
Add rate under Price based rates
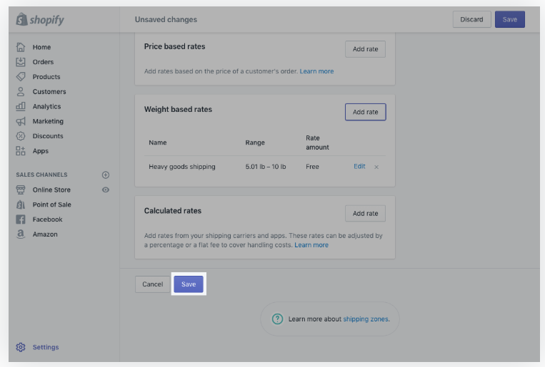click(365, 49)
